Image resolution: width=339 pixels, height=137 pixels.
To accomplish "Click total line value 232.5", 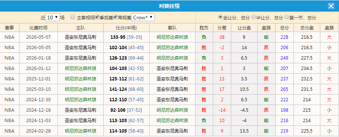I will [307, 79].
